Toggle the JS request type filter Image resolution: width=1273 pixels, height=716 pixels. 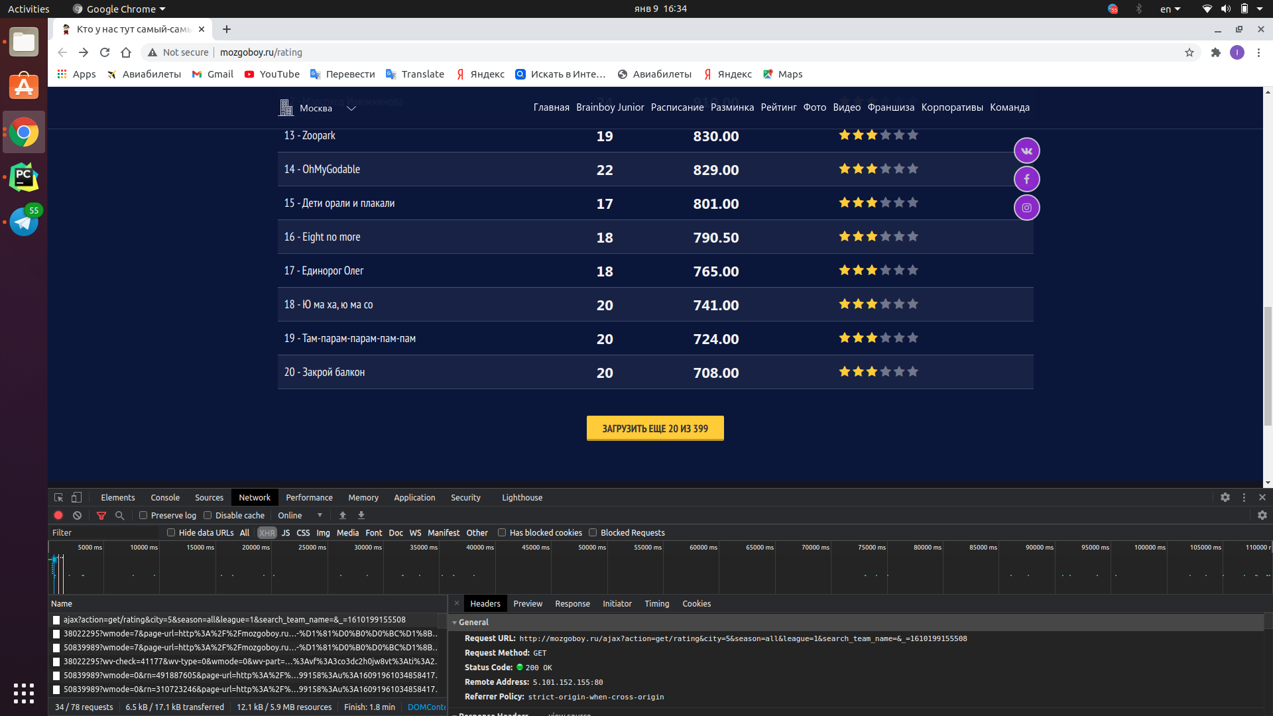click(x=286, y=532)
